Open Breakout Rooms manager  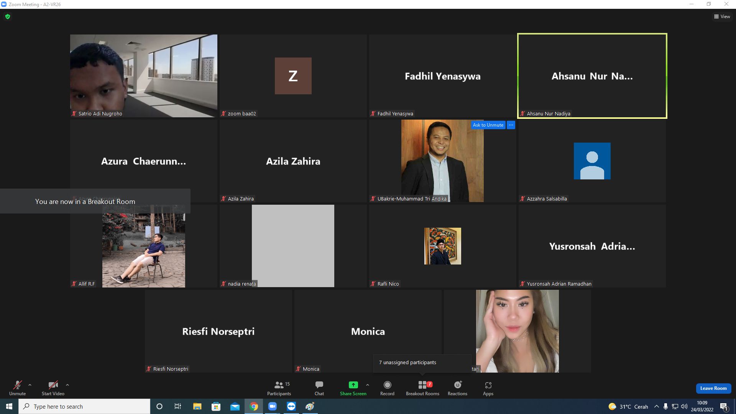pyautogui.click(x=422, y=388)
